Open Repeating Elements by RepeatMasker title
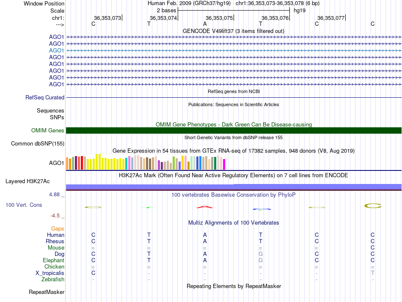 234,286
